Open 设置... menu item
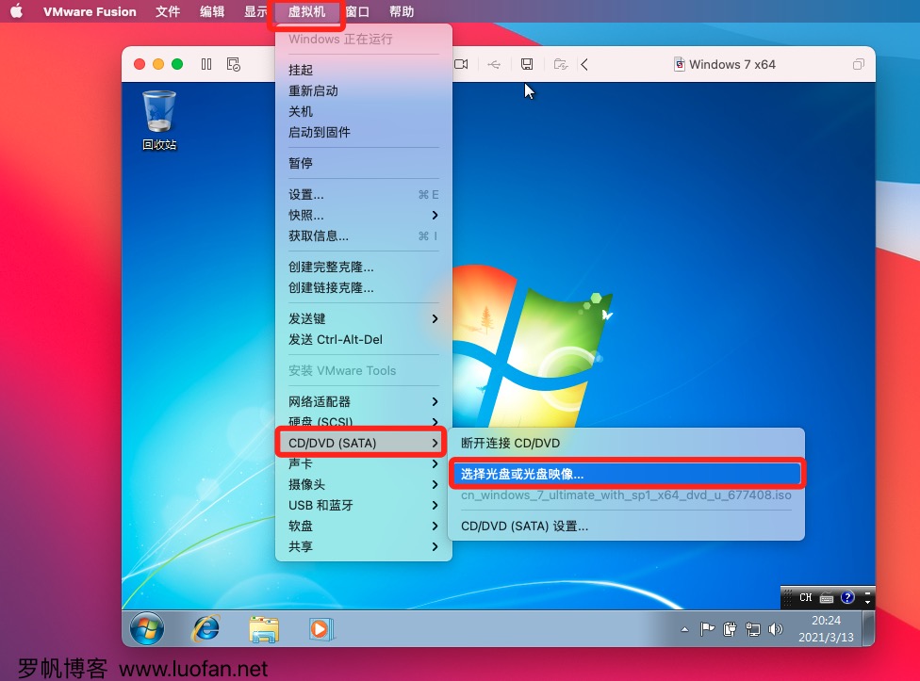 (x=364, y=195)
